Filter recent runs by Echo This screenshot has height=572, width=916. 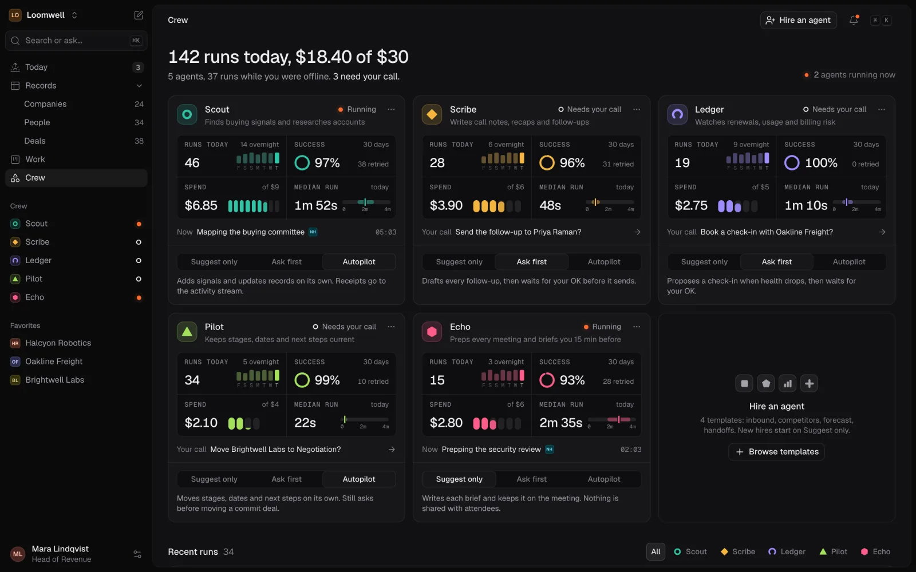(876, 551)
